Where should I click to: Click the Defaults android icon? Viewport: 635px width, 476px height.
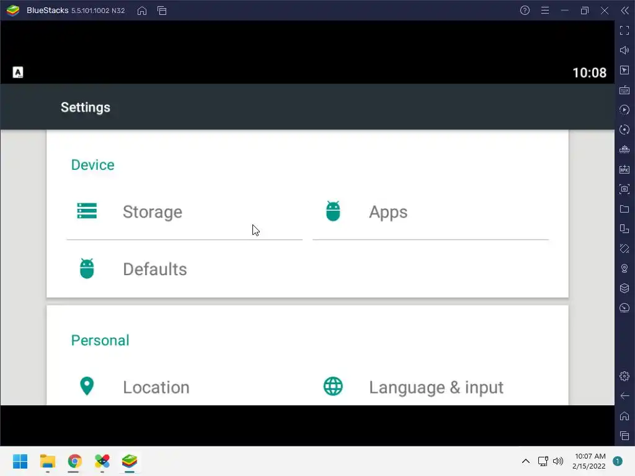(x=87, y=268)
